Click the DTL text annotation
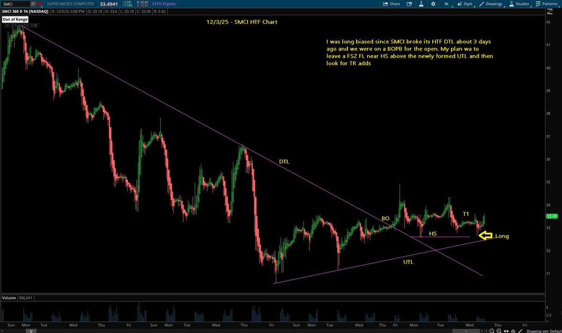The width and height of the screenshot is (562, 333). [x=284, y=161]
